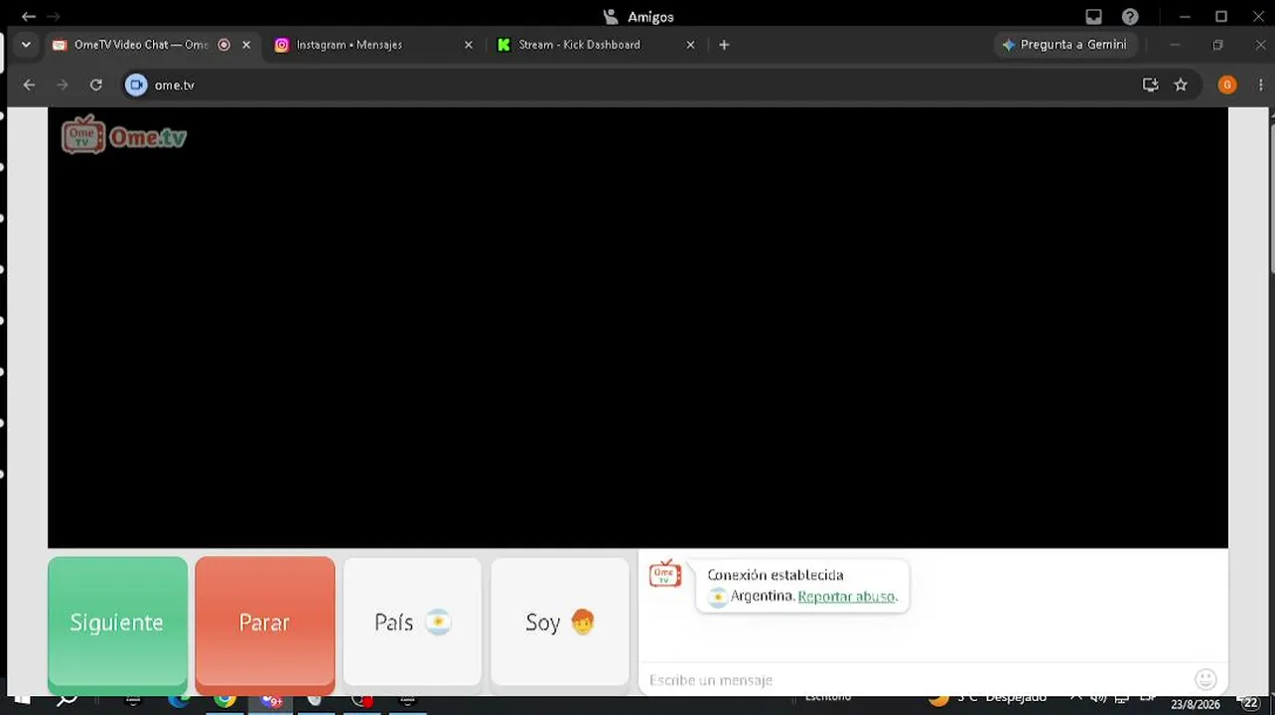Close the Kick Dashboard tab

tap(691, 45)
